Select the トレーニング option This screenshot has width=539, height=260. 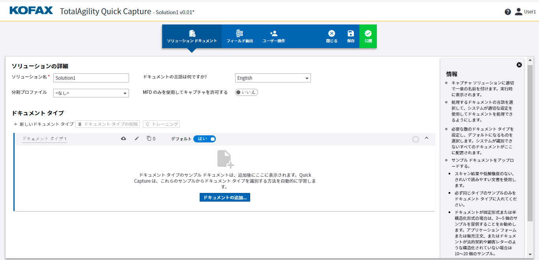[161, 123]
